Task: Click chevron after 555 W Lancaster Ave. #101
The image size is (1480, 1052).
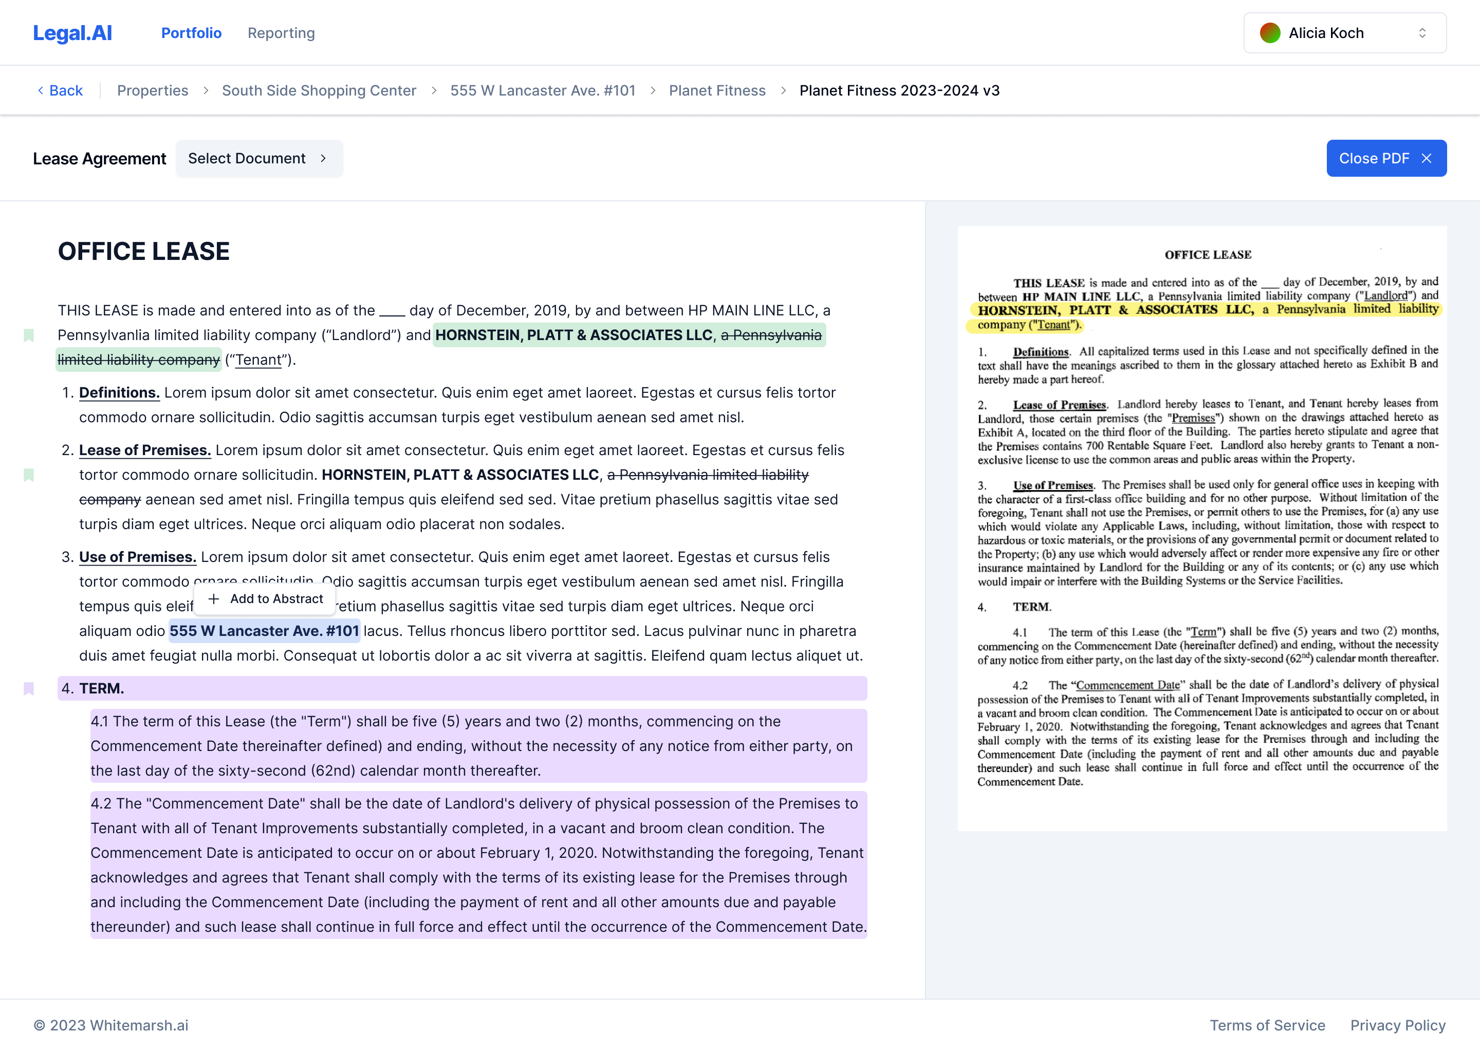Action: click(x=653, y=91)
